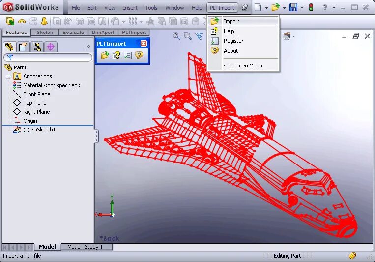
Task: Open the Edit menu
Action: click(x=92, y=8)
